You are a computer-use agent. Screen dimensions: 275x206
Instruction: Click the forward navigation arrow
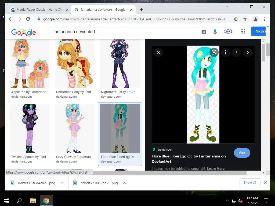(x=19, y=19)
